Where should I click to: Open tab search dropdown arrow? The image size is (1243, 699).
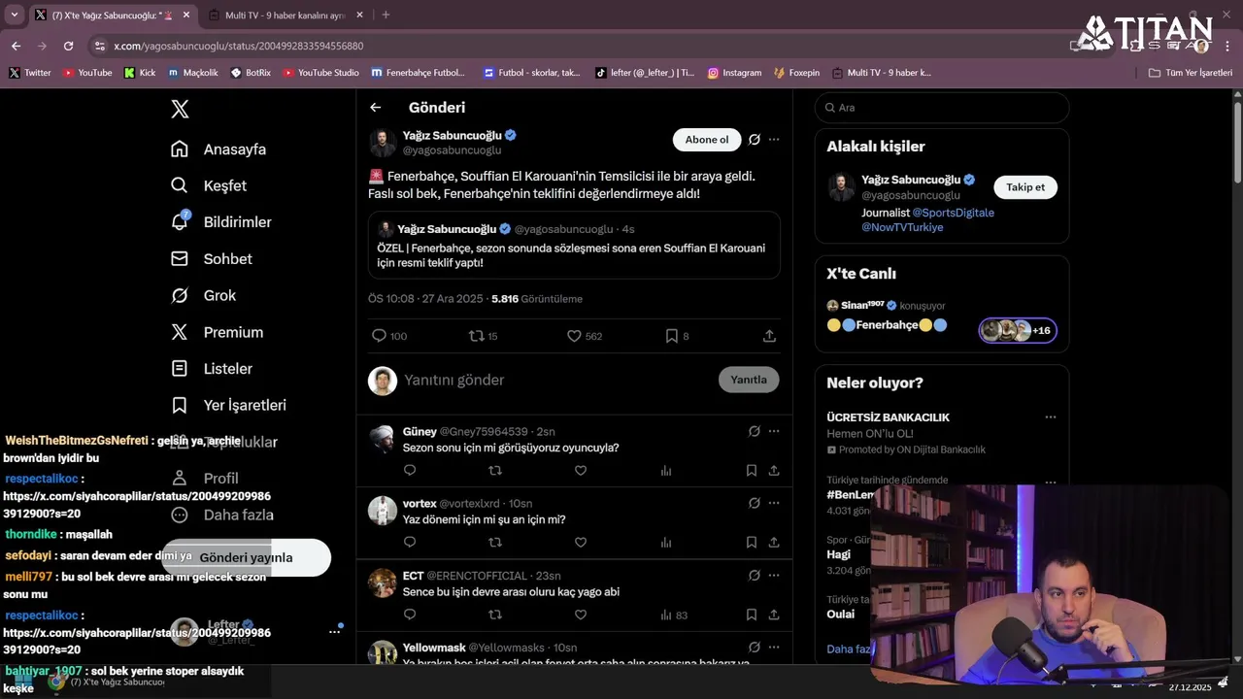click(x=14, y=15)
